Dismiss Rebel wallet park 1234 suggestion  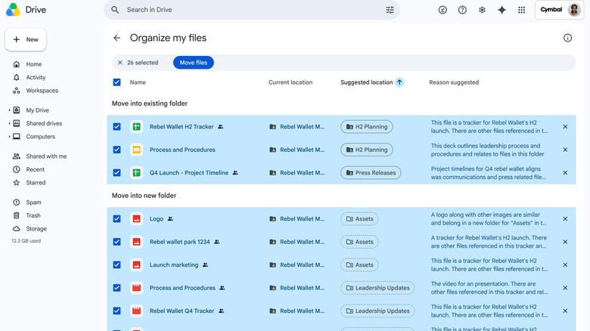tap(565, 242)
